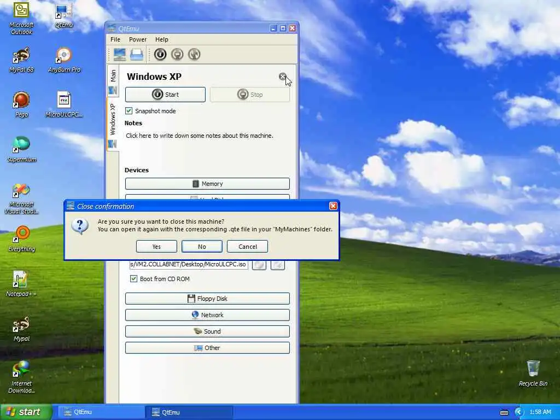Screen dimensions: 560x420
Task: Expand the Sound device section
Action: 207,331
